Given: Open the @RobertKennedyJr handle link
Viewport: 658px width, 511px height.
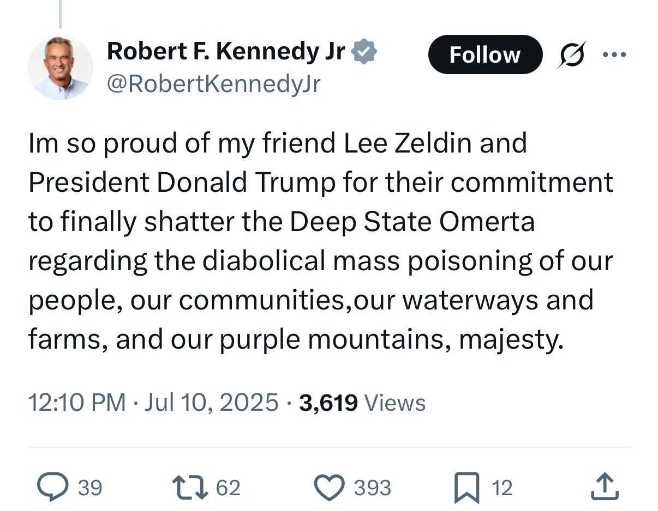Looking at the screenshot, I should [213, 84].
